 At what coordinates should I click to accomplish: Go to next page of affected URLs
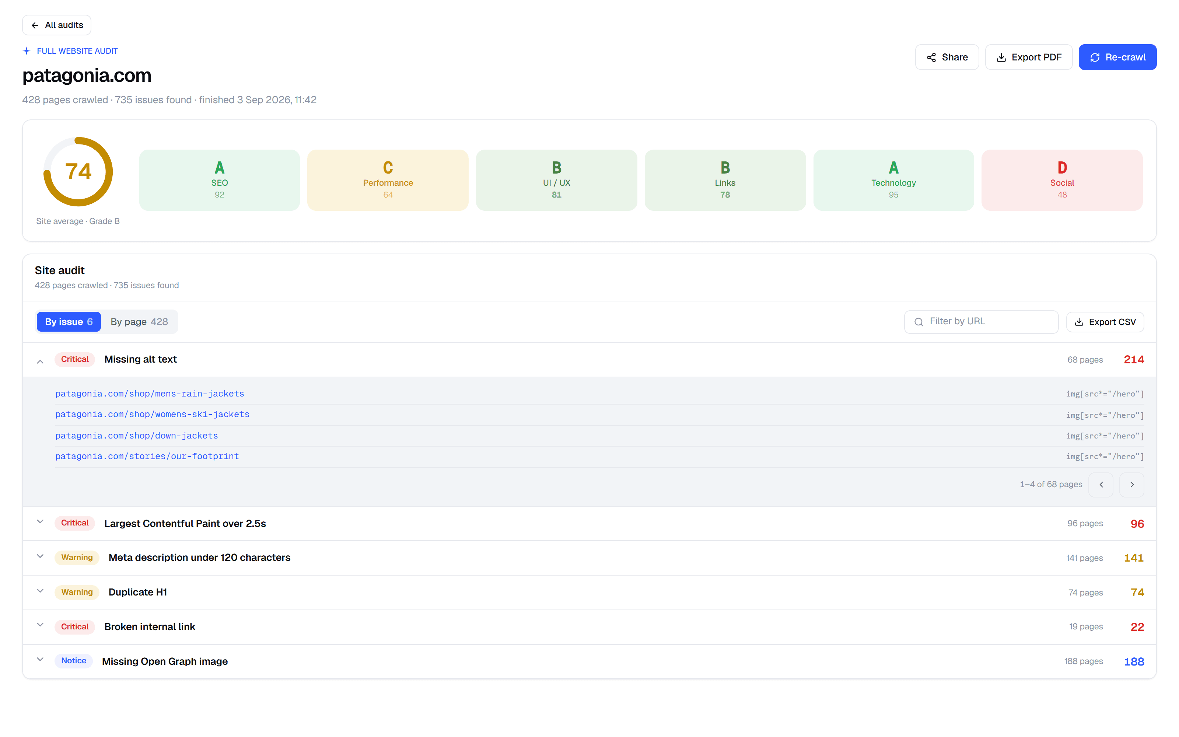click(x=1132, y=485)
